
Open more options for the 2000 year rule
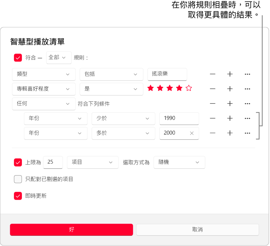[247, 133]
